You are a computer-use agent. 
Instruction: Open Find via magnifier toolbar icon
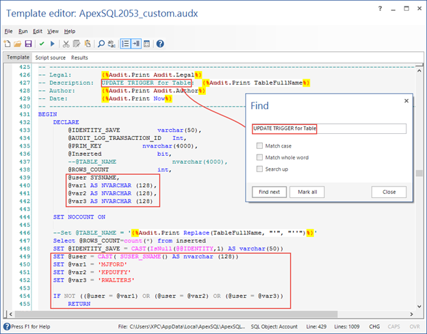101,44
